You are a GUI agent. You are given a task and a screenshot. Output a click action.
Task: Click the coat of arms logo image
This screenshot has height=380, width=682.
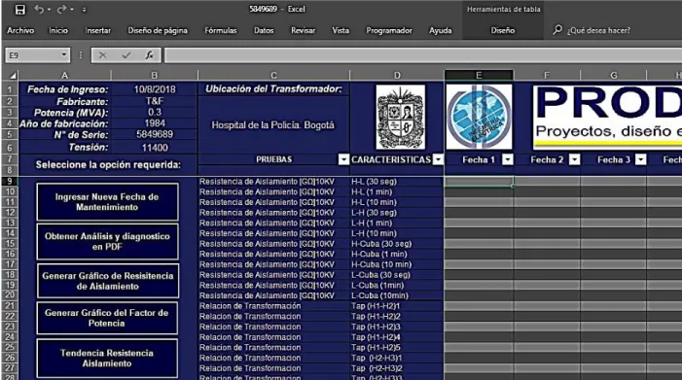pos(400,118)
